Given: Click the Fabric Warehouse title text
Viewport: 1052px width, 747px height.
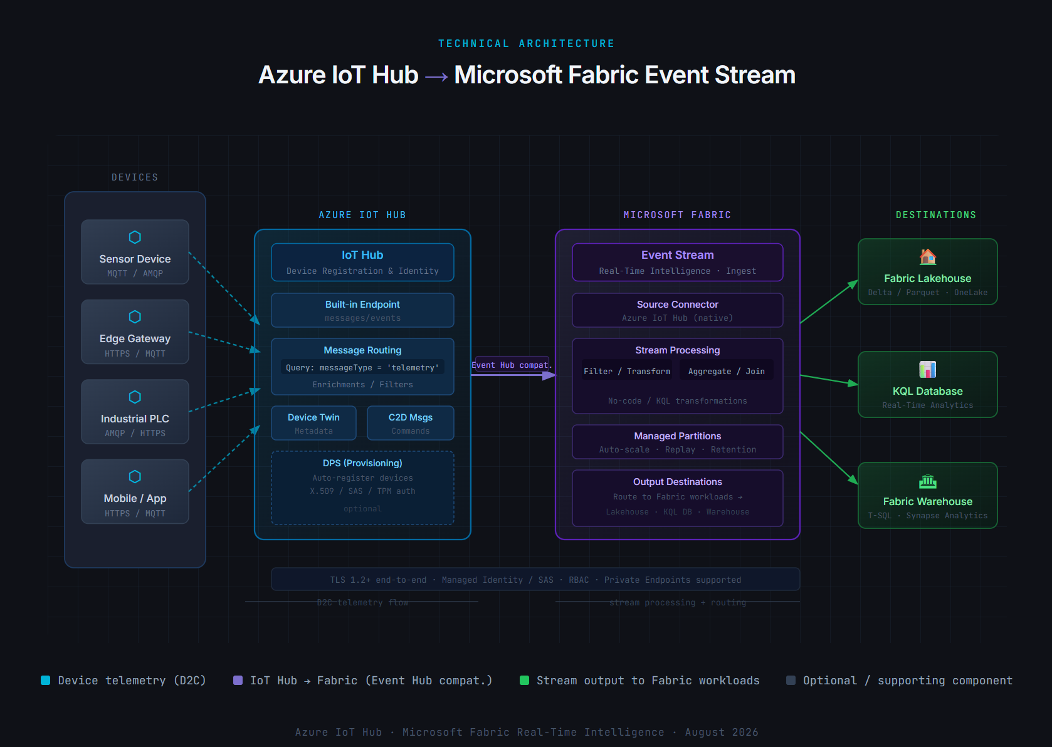Looking at the screenshot, I should [x=928, y=501].
